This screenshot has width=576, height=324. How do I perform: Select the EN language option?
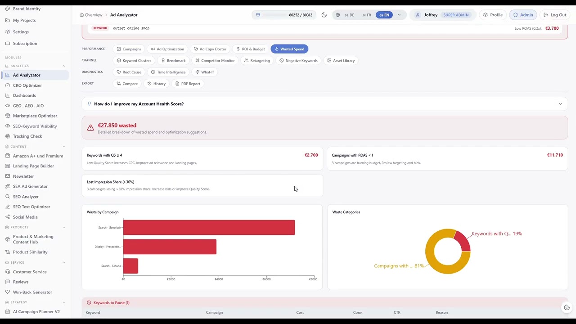[x=384, y=15]
